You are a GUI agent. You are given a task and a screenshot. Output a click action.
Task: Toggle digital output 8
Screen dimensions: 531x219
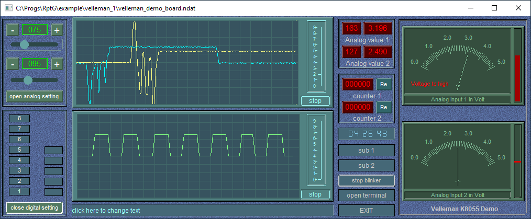tap(19, 118)
